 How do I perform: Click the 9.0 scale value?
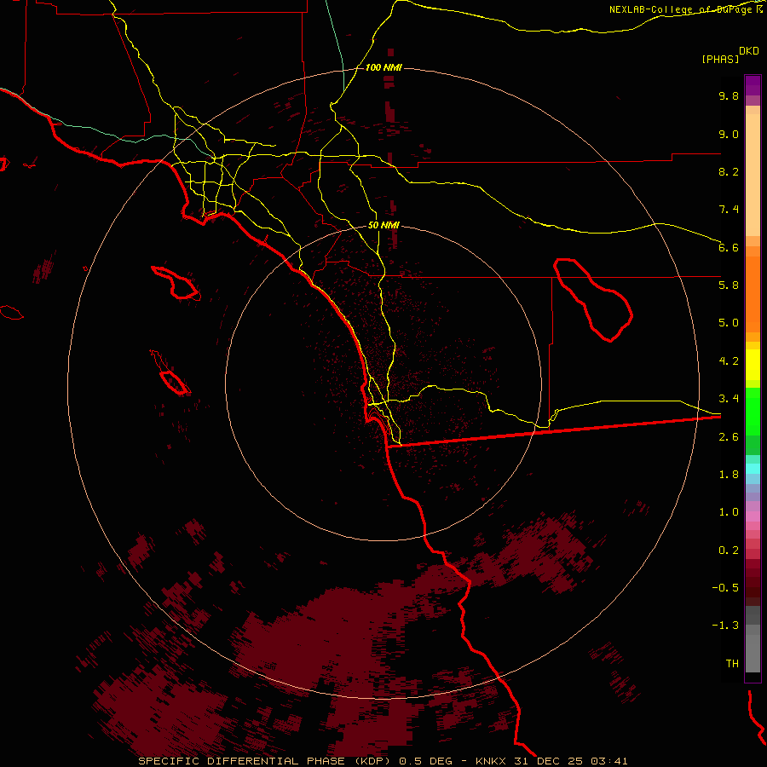tap(729, 134)
